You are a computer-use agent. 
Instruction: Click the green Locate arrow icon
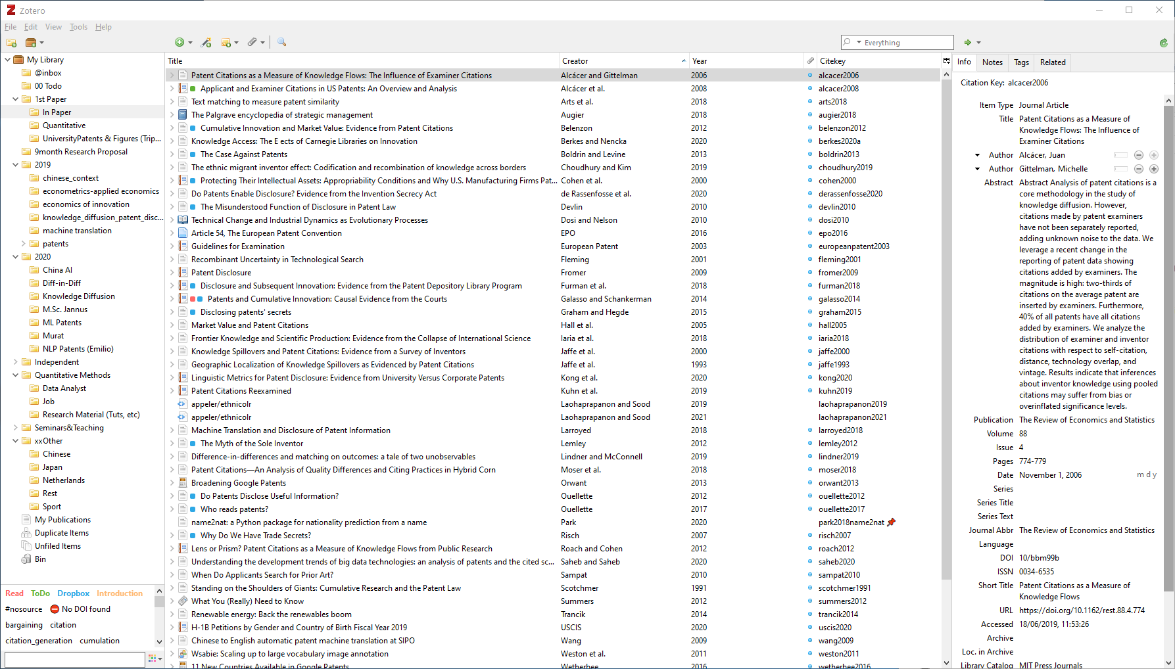[968, 43]
